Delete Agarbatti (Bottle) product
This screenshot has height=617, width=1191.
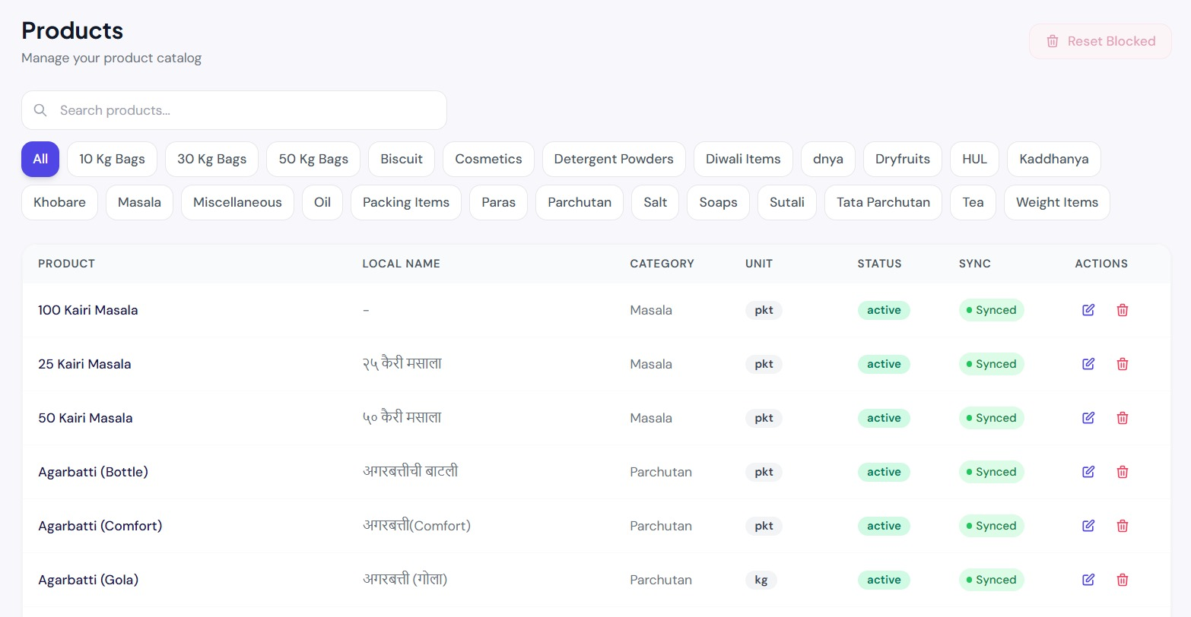[1122, 472]
